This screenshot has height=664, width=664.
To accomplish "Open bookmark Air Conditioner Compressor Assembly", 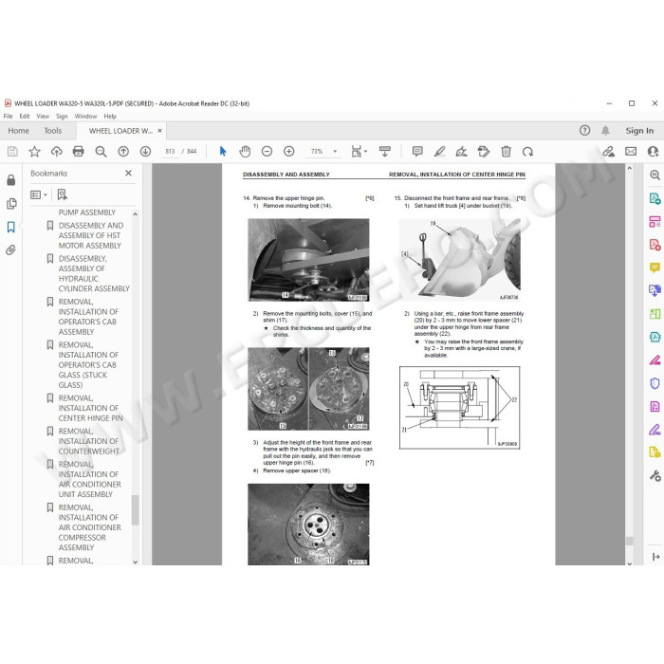I will 89,527.
